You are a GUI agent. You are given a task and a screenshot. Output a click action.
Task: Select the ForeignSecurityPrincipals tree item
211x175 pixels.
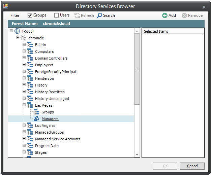coord(56,72)
